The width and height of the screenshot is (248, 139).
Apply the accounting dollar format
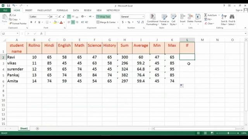(x=123, y=22)
